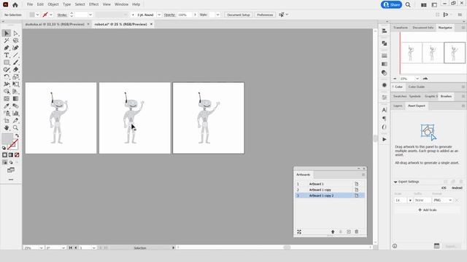Swap fill and stroke colors
The image size is (467, 262).
[17, 135]
